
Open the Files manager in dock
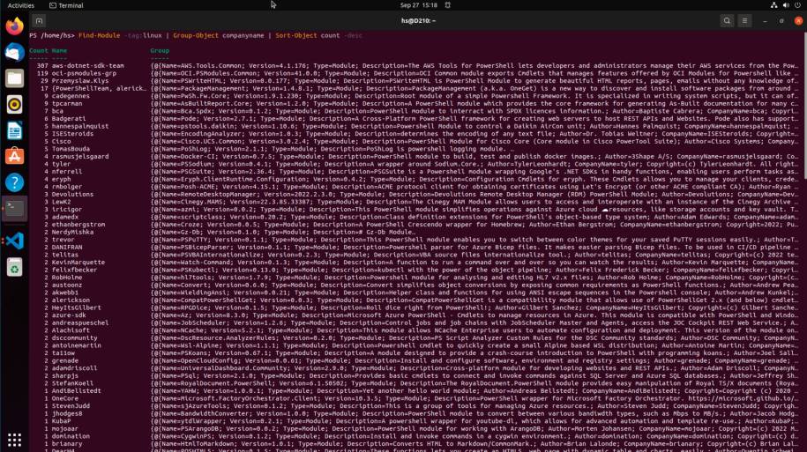click(14, 78)
